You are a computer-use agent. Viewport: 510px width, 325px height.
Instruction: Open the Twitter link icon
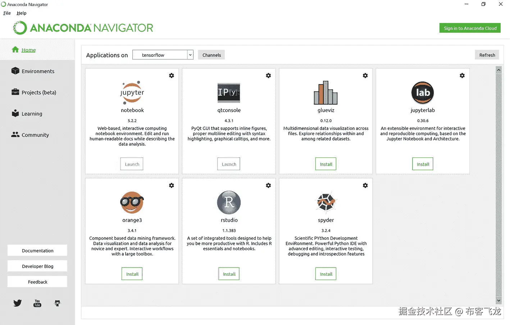pos(18,303)
